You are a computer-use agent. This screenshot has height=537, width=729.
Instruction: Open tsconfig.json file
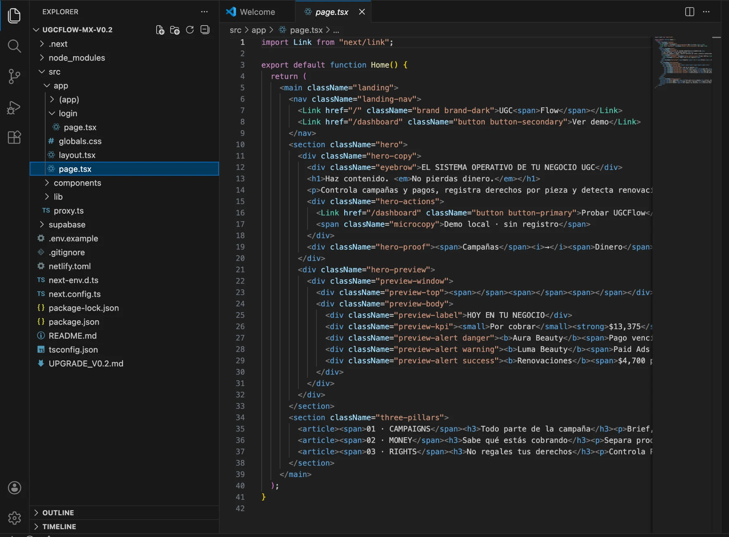(124, 350)
